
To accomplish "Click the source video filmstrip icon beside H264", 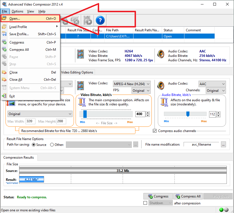I will coord(80,54).
